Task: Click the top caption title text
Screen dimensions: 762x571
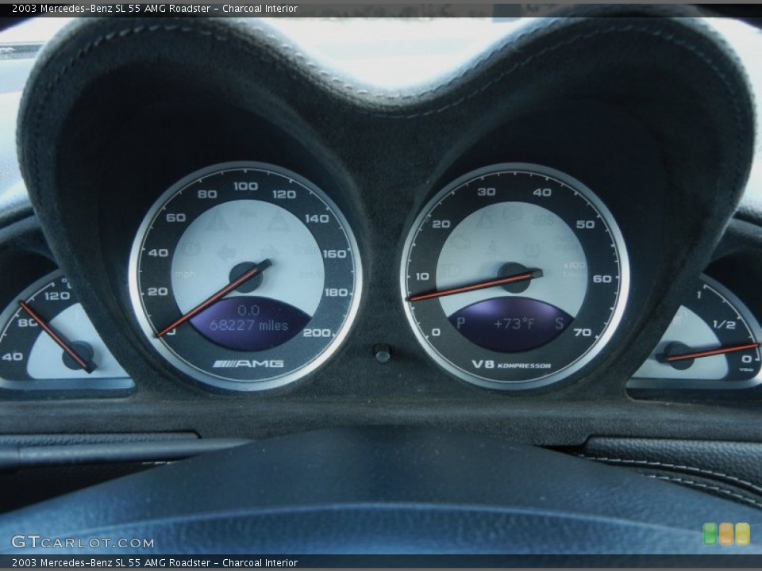Action: tap(155, 8)
